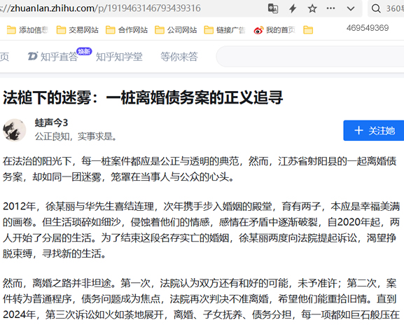Bookmark page with the star icon

click(312, 8)
